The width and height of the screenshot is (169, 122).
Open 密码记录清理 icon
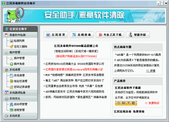tap(12, 87)
